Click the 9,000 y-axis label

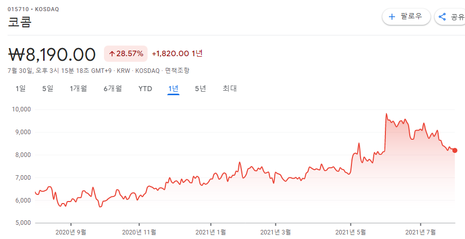(22, 132)
